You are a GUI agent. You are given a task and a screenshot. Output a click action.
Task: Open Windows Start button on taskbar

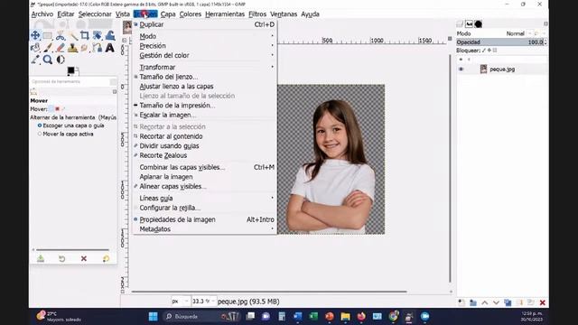coord(153,316)
